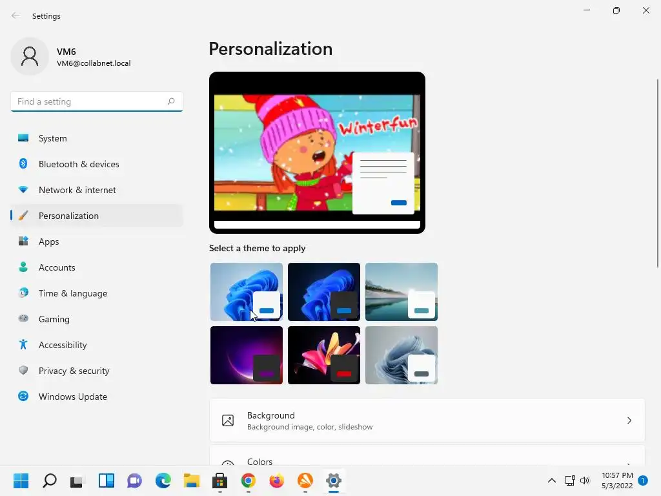The height and width of the screenshot is (496, 661).
Task: Click the Settings gear in taskbar
Action: point(334,480)
